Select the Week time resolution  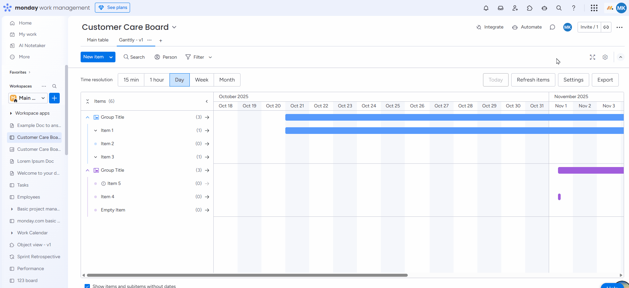pyautogui.click(x=202, y=80)
